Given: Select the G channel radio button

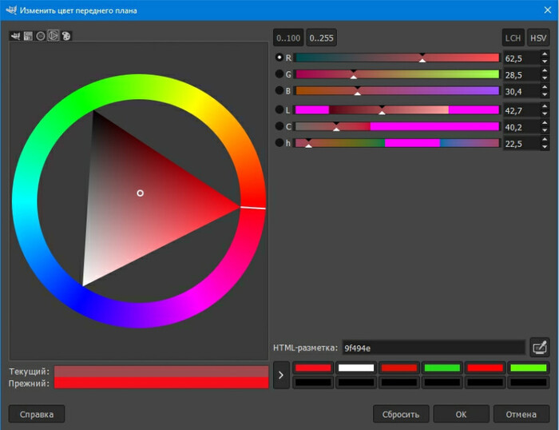Looking at the screenshot, I should pyautogui.click(x=279, y=74).
